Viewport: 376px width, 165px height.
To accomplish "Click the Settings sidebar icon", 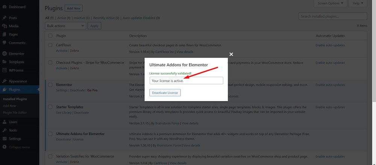I will point(4,139).
